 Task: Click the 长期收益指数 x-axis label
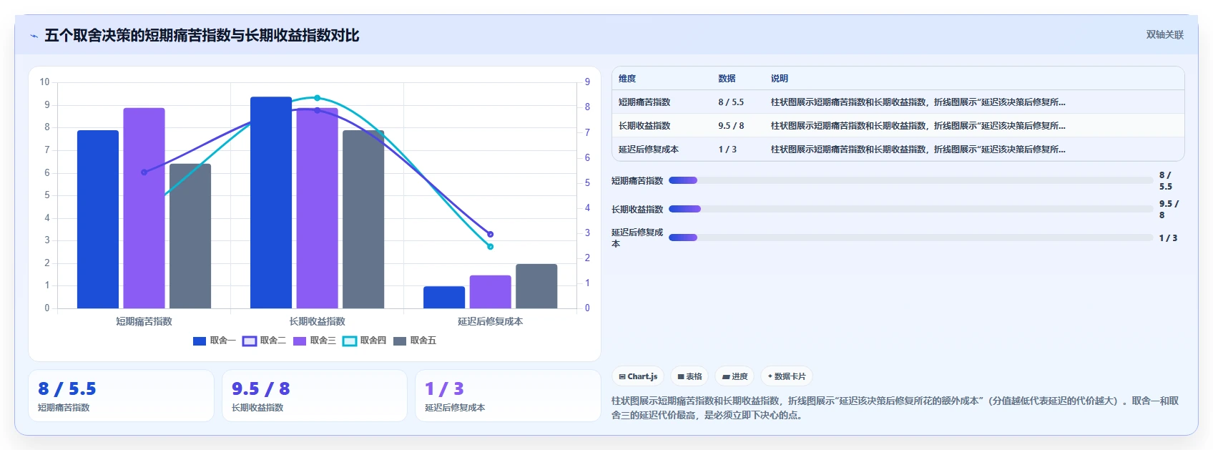coord(317,322)
